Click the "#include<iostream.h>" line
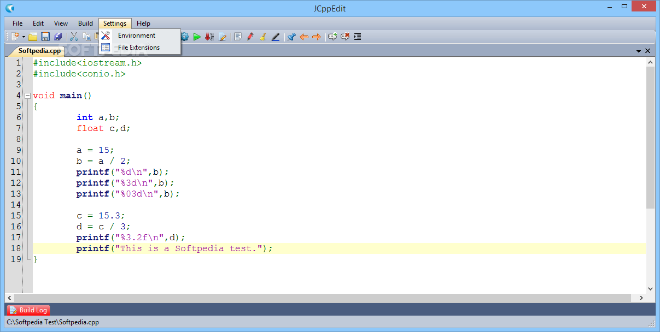 click(x=87, y=63)
